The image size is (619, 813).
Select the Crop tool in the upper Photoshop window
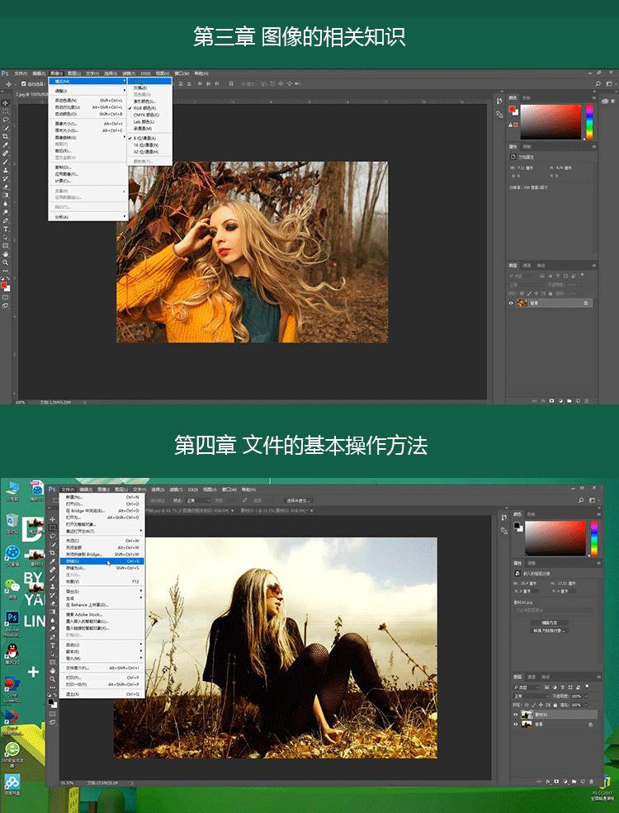pos(6,136)
